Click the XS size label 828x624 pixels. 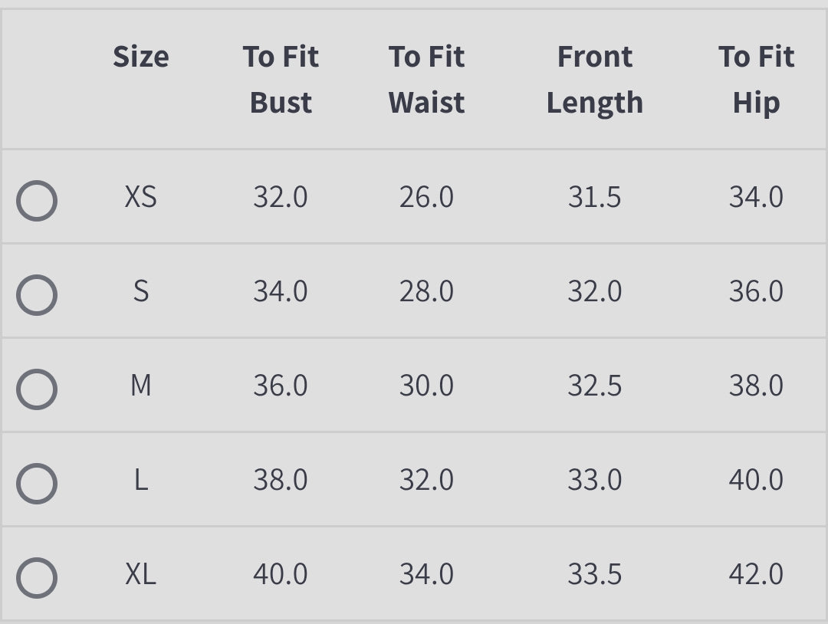click(x=141, y=198)
